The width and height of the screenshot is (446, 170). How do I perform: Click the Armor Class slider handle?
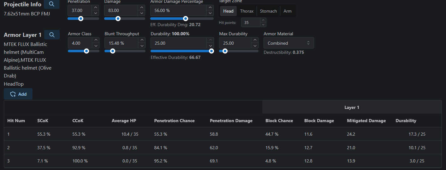pos(86,51)
